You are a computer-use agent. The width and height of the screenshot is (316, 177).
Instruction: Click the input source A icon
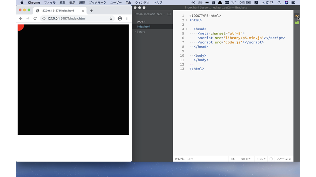pyautogui.click(x=256, y=3)
